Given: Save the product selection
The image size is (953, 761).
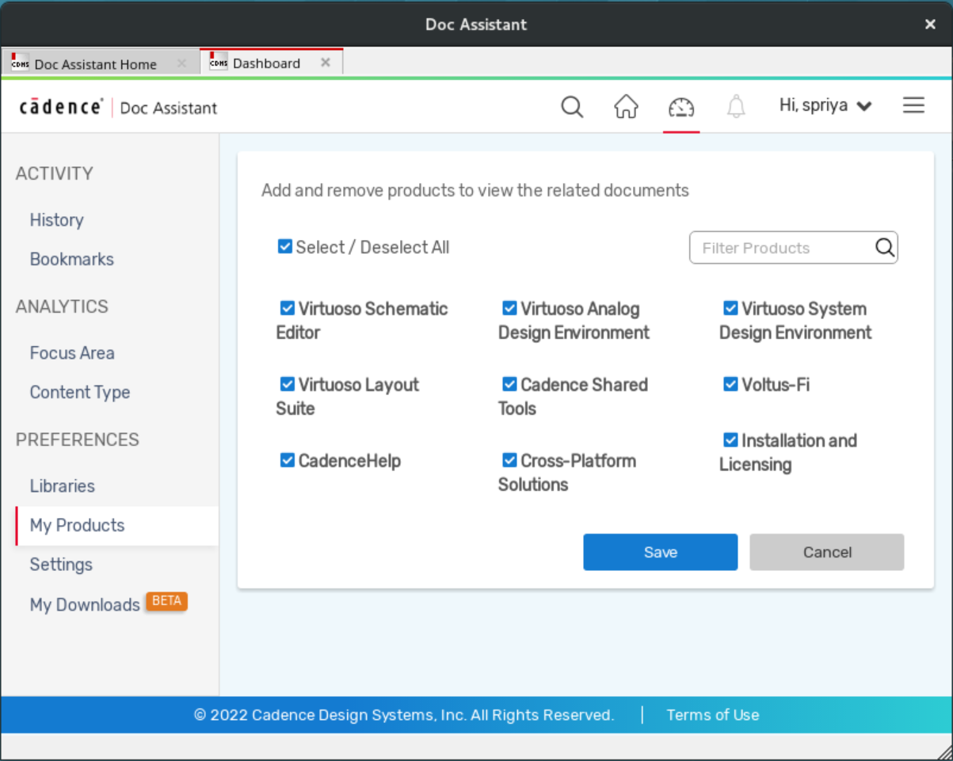Looking at the screenshot, I should (661, 552).
